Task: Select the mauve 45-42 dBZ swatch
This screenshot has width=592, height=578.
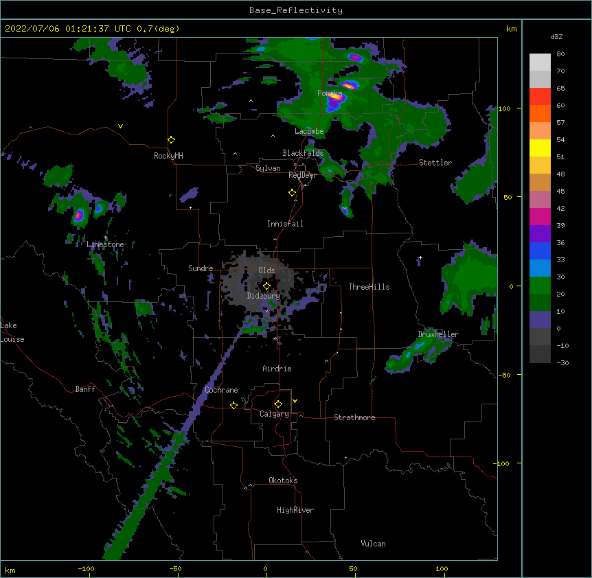Action: click(540, 200)
